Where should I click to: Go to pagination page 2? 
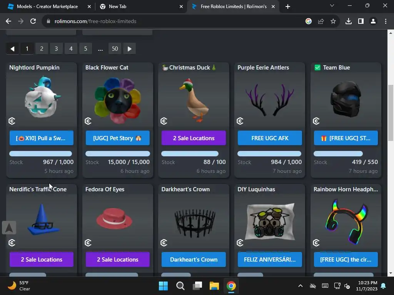42,49
